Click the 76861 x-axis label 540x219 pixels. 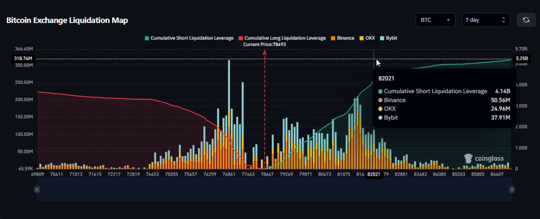229,174
